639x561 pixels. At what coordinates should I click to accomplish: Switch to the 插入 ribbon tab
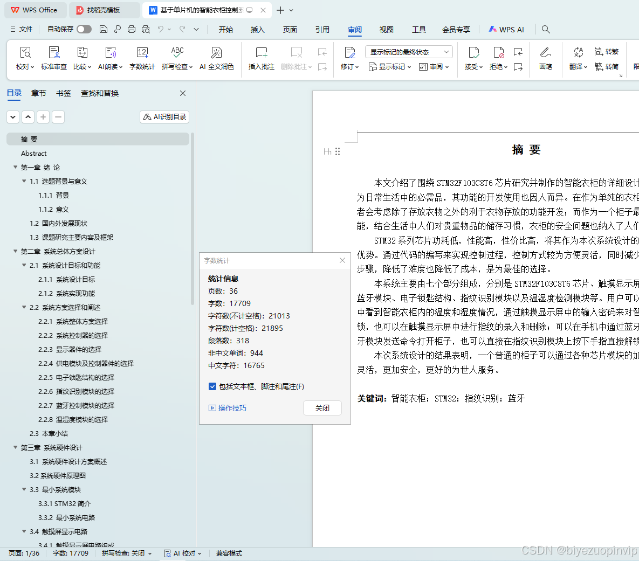pyautogui.click(x=257, y=30)
